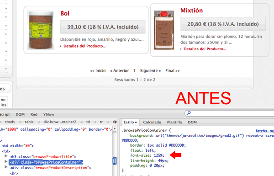Click the h3 browseProductTitle HTML line
The height and width of the screenshot is (176, 274).
43,157
